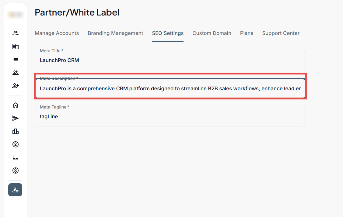Open the Support Center tab
The image size is (343, 217).
pos(281,33)
